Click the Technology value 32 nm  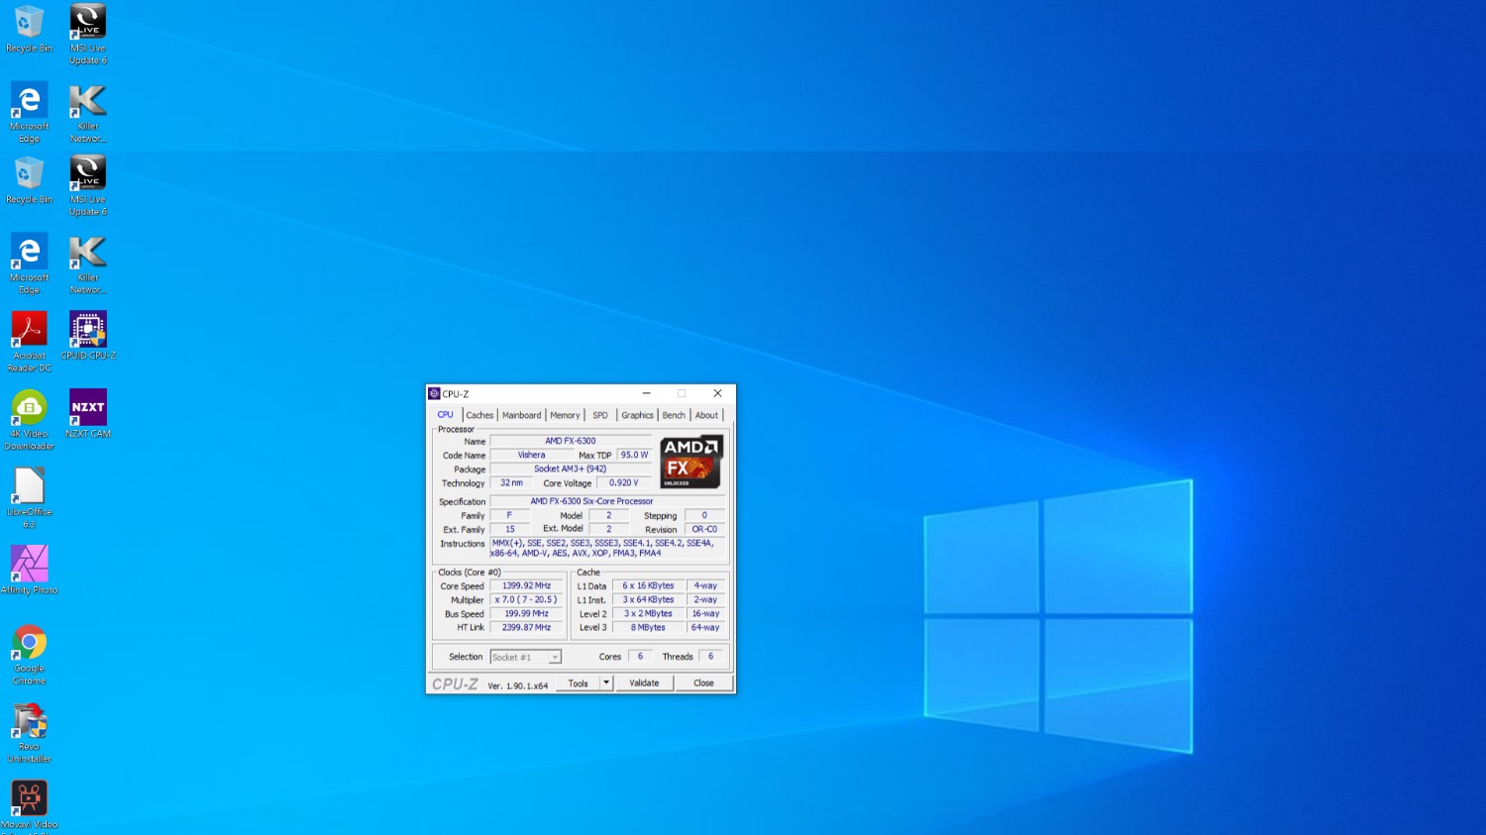[511, 482]
